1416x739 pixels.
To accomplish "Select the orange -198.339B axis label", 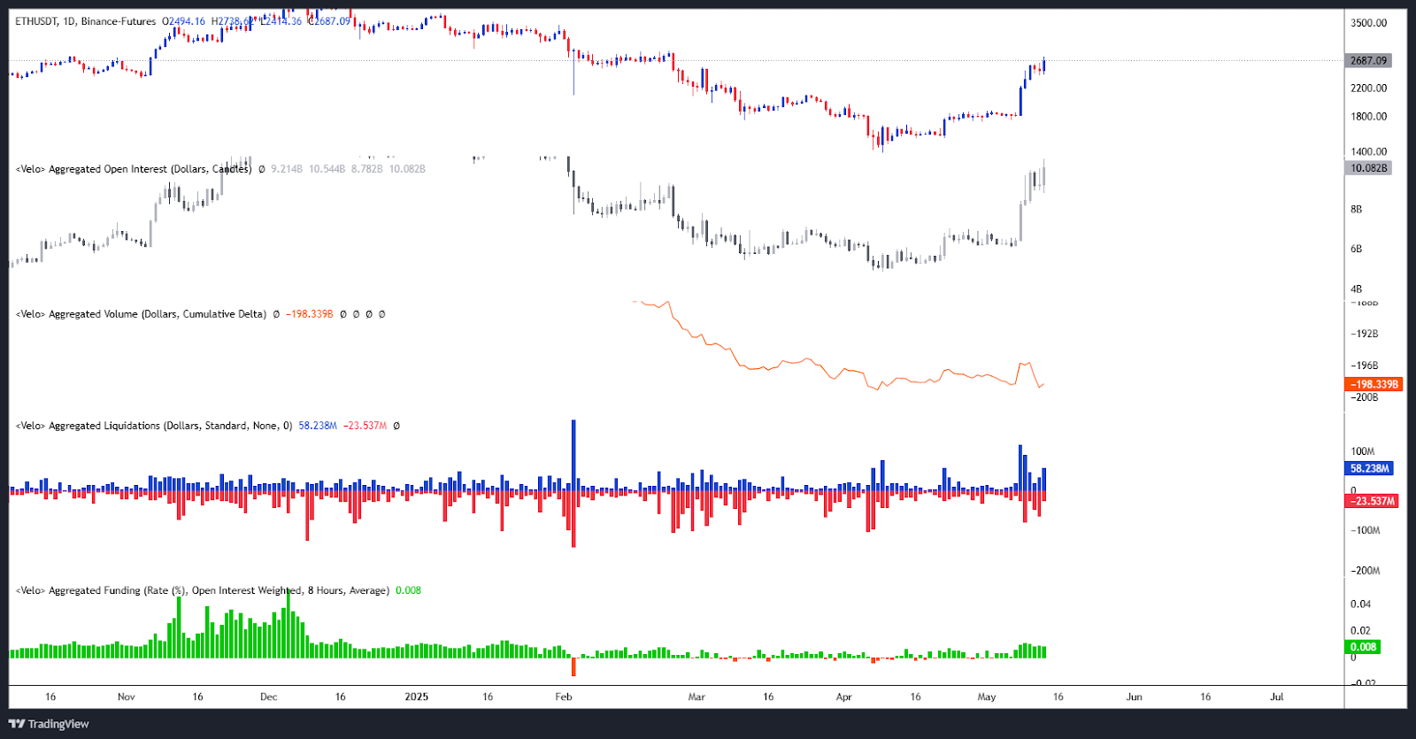I will [1374, 384].
